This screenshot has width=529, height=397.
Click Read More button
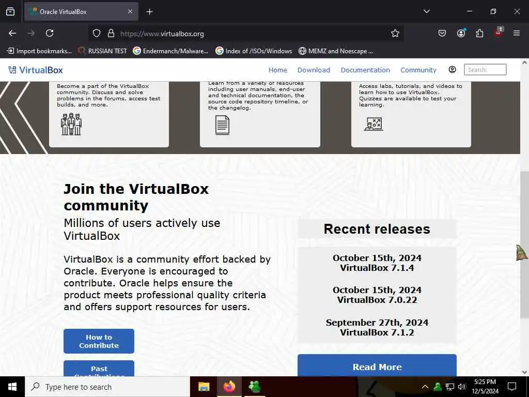[377, 365]
